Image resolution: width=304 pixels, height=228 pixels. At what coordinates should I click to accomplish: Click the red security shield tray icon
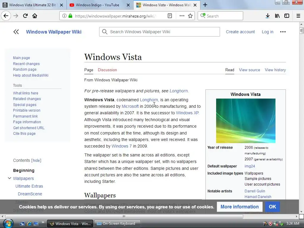(270, 224)
